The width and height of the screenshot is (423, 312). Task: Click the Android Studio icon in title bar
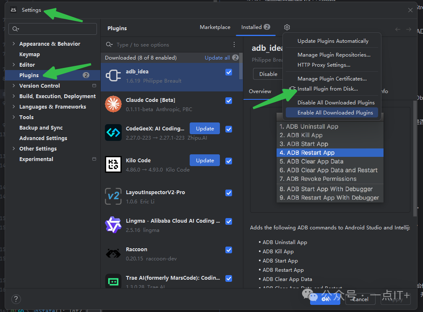[x=13, y=10]
